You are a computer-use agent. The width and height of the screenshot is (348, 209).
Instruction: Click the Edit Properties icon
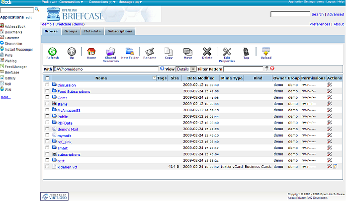pyautogui.click(x=227, y=52)
